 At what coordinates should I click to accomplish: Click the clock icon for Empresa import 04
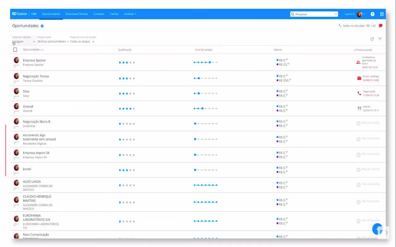[x=358, y=155]
